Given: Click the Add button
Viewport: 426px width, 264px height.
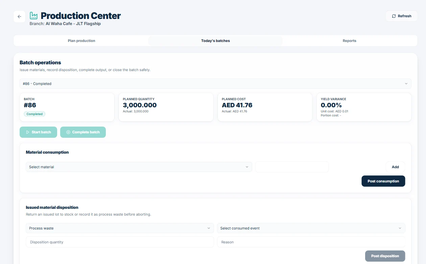Looking at the screenshot, I should (x=395, y=167).
